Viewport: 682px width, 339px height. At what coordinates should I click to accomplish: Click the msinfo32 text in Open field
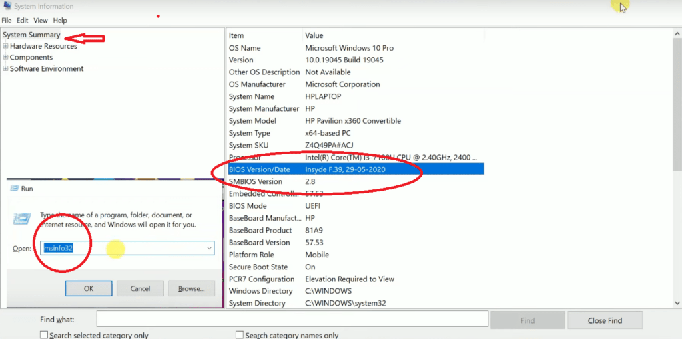(58, 249)
